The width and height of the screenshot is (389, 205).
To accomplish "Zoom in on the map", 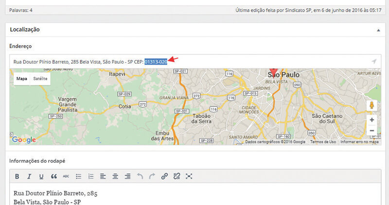I will click(372, 120).
